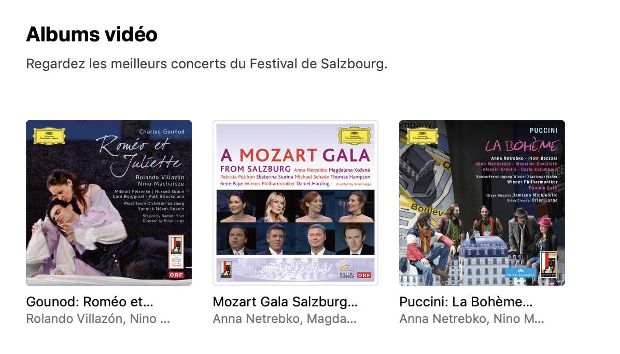The width and height of the screenshot is (620, 354).
Task: Click the "Albums vidéo" section heading
Action: [x=92, y=35]
